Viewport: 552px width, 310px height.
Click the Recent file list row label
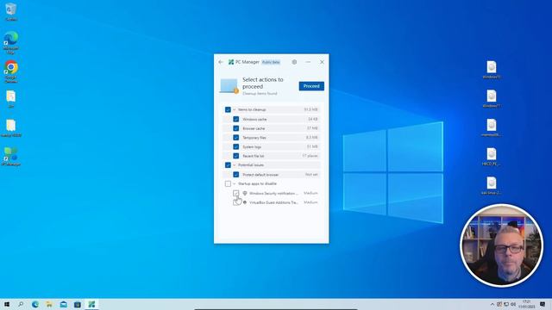pyautogui.click(x=254, y=156)
